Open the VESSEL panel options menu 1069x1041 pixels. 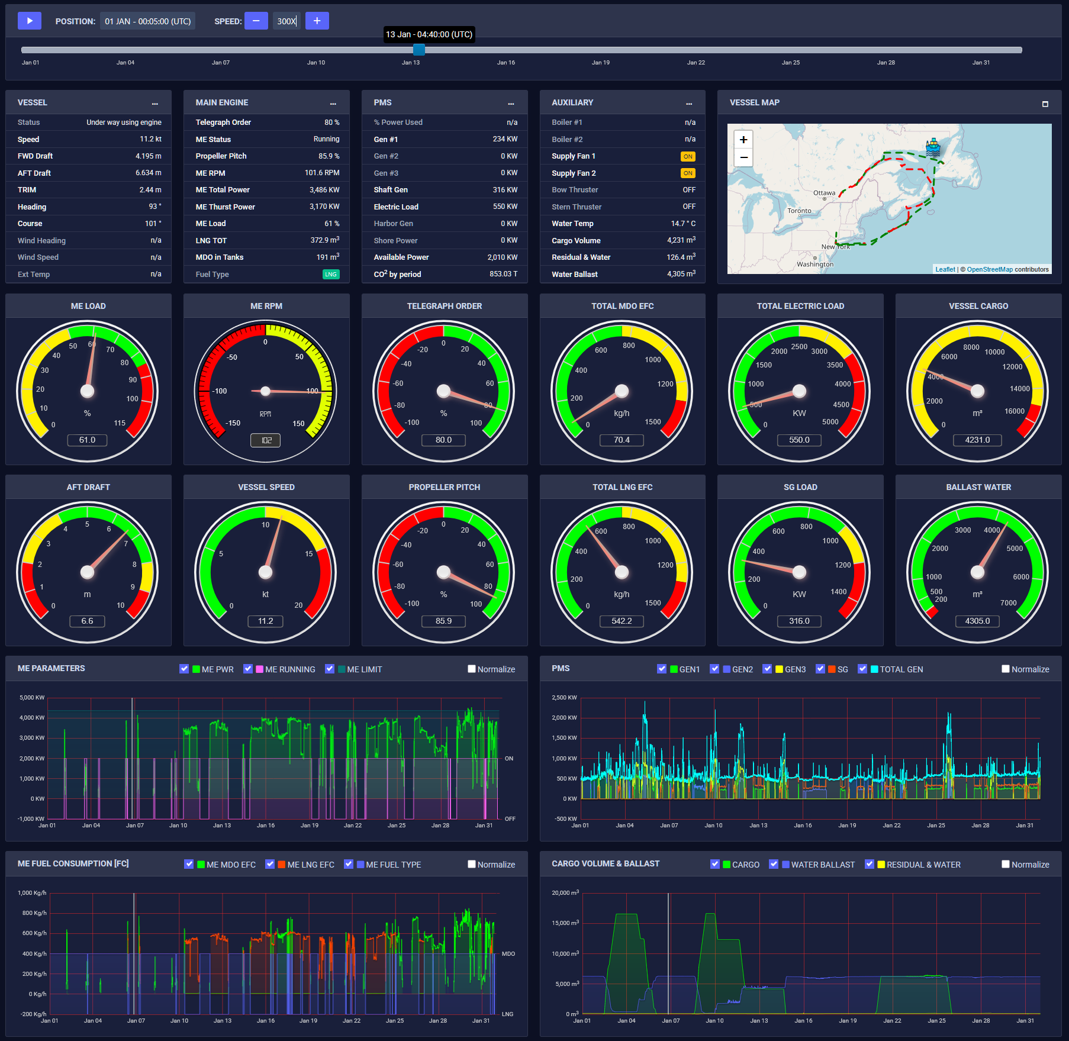pos(155,103)
